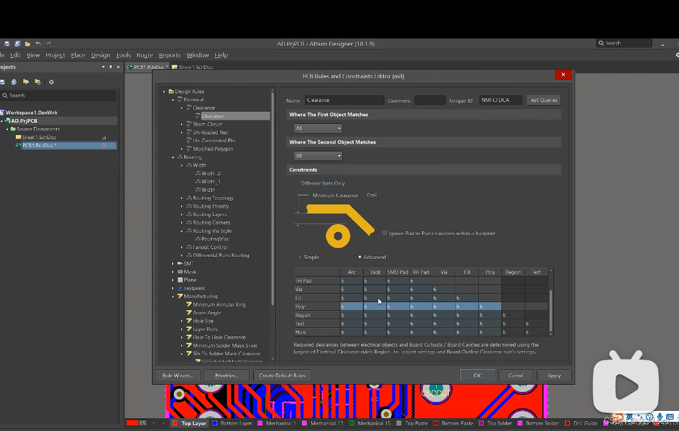Select the Advanced clearance mode radio
Image resolution: width=679 pixels, height=431 pixels.
coord(360,257)
